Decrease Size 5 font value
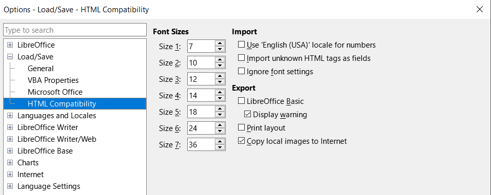Viewport: 491px width, 195px height. (x=220, y=114)
